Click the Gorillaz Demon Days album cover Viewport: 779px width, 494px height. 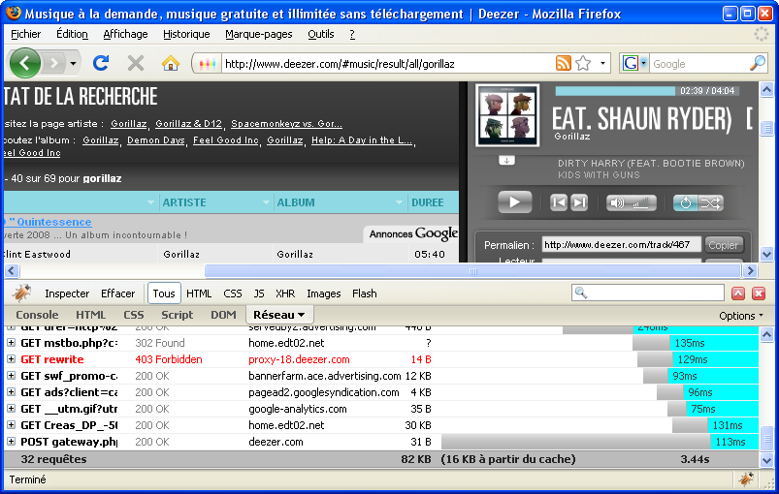(507, 115)
